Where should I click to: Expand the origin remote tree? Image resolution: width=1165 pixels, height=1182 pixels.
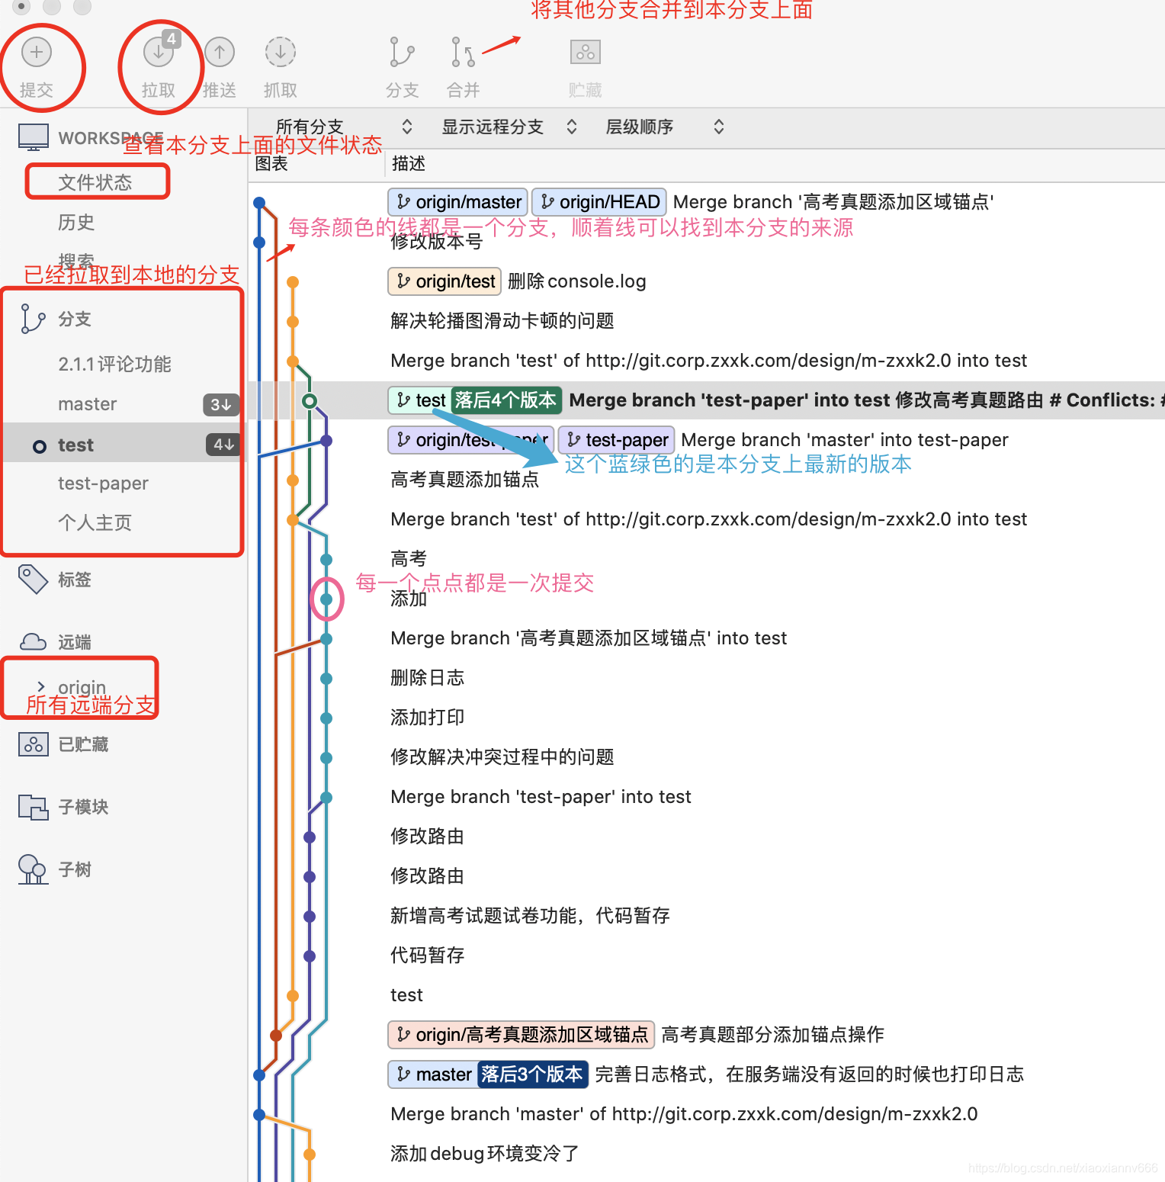pos(41,687)
